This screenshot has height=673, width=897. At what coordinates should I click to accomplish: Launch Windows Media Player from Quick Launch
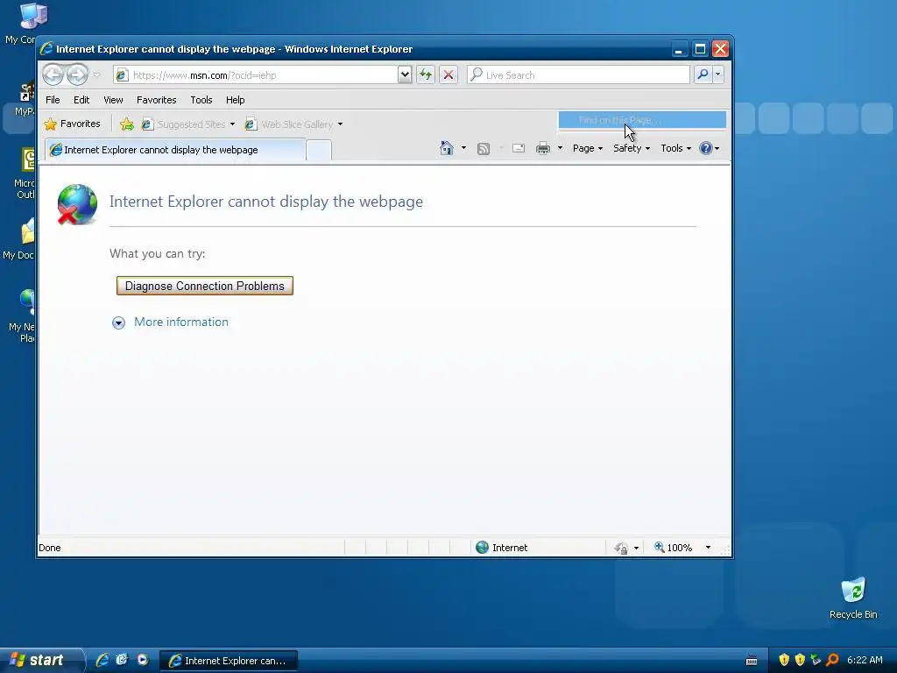click(x=143, y=660)
